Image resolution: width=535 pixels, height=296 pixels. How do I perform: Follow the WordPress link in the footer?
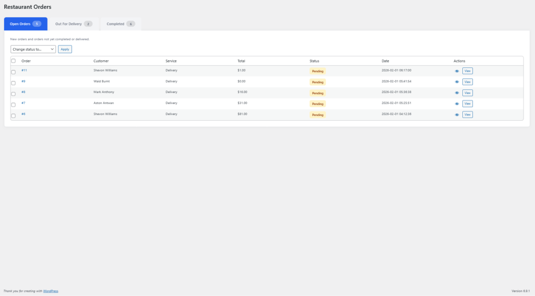(51, 291)
